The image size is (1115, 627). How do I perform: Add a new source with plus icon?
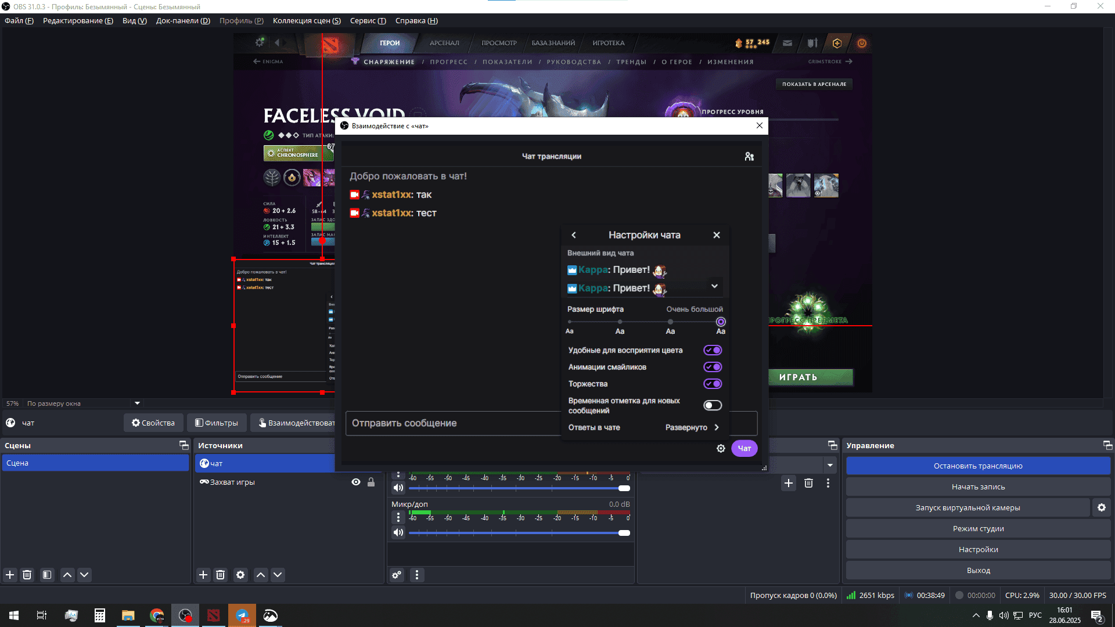203,575
